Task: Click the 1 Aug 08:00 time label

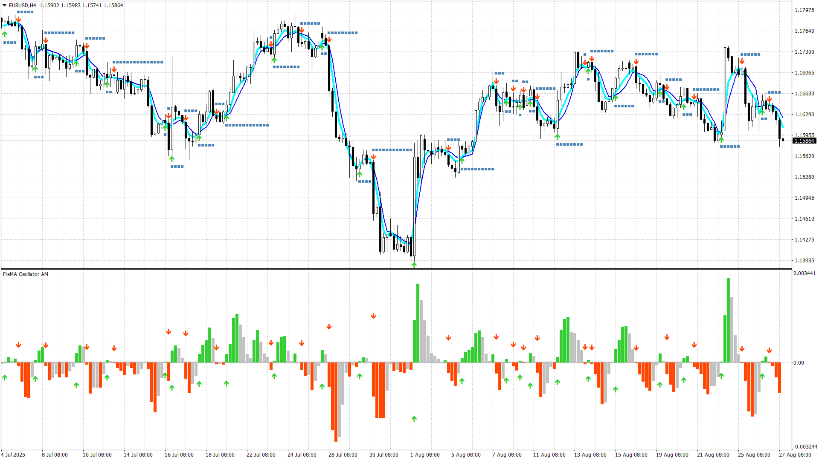Action: click(x=425, y=455)
